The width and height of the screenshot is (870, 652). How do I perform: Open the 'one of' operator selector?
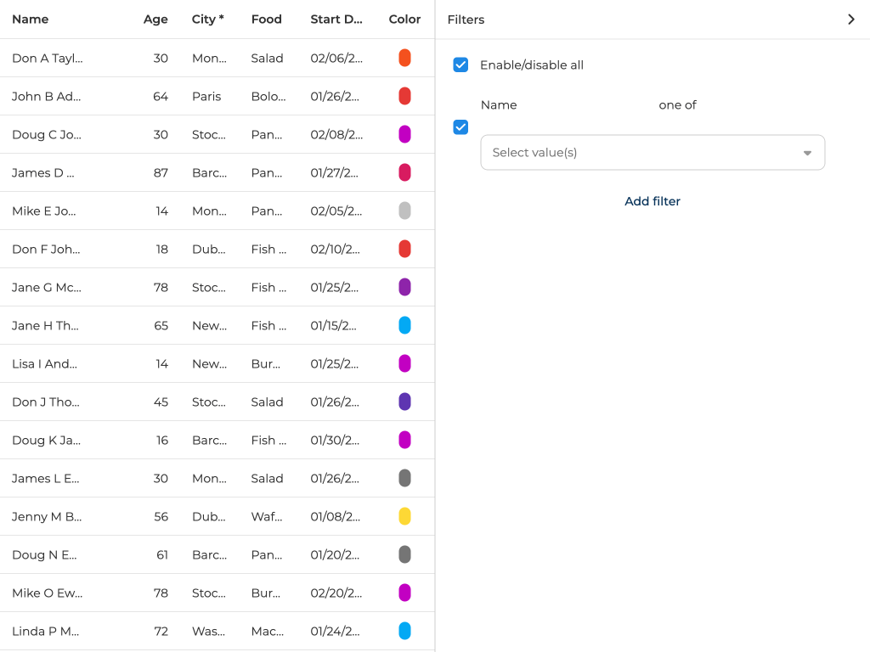click(677, 105)
